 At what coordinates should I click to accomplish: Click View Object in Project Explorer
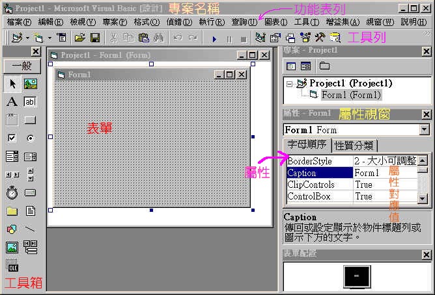[x=305, y=66]
